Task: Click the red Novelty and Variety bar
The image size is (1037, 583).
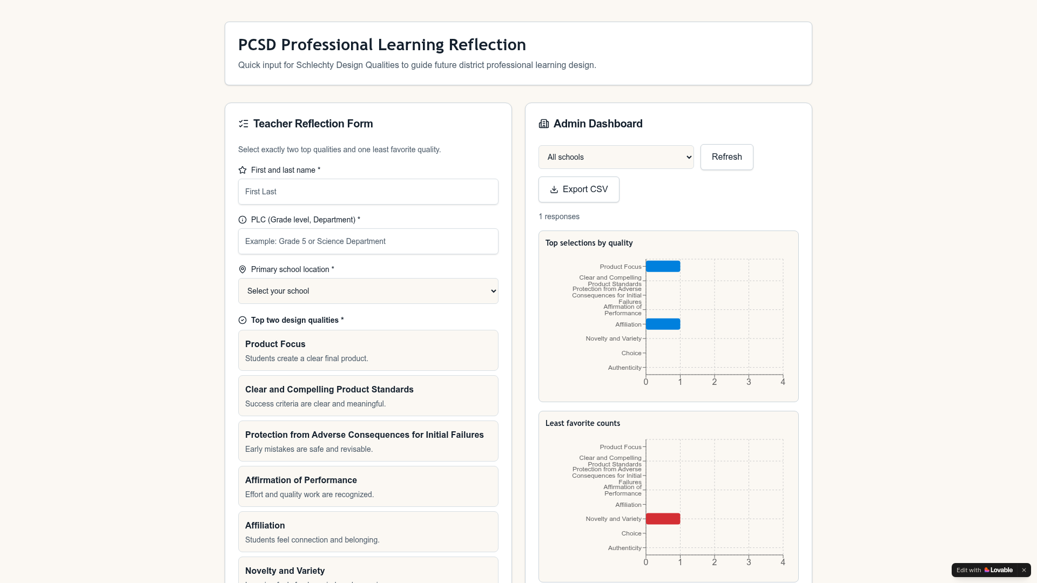Action: [663, 519]
